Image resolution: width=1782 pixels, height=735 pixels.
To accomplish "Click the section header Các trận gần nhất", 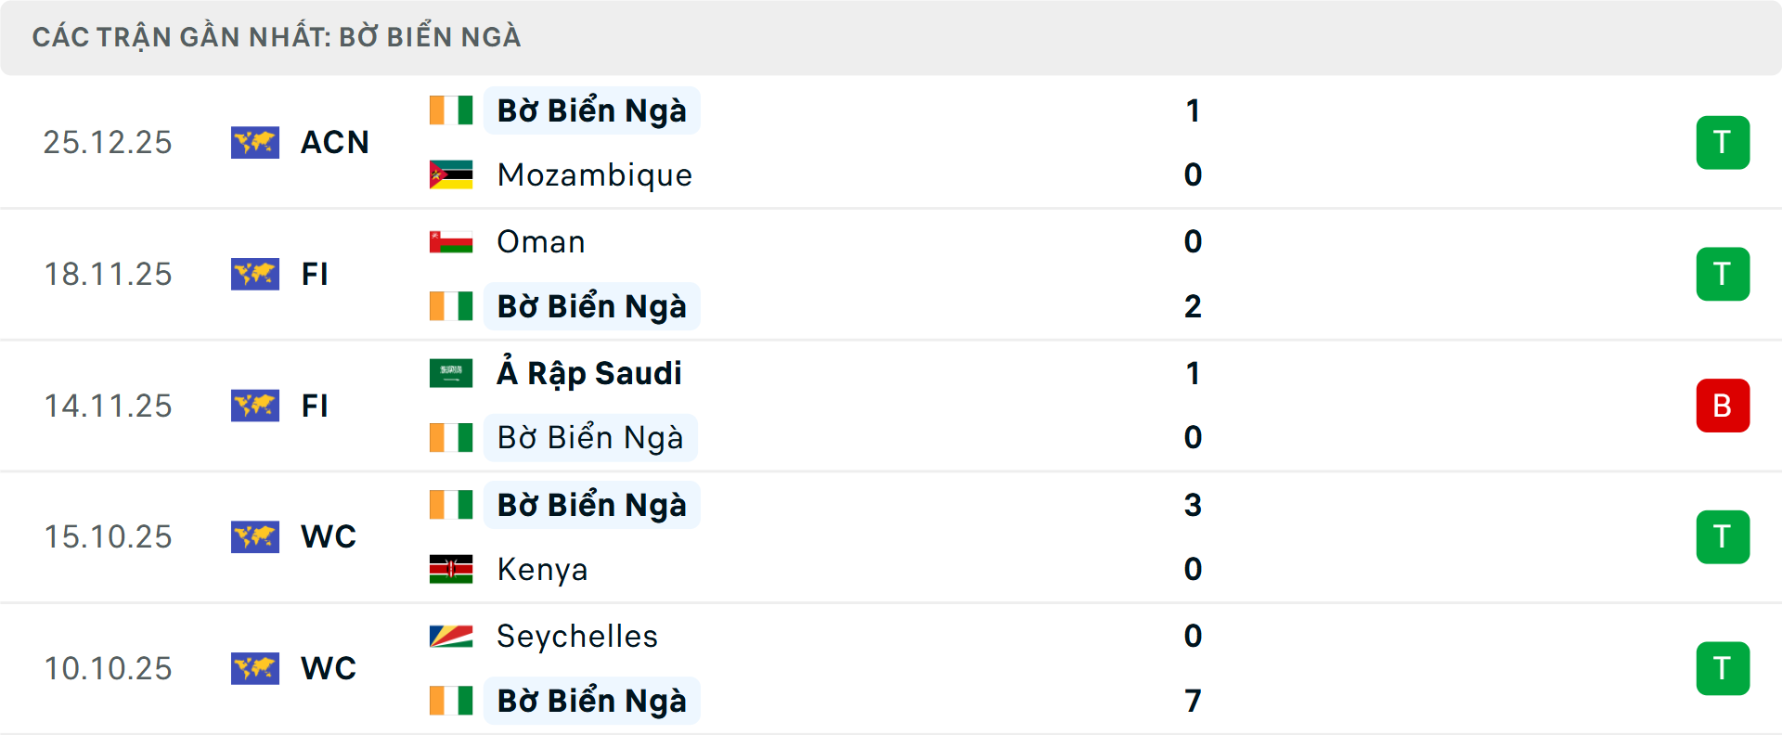I will 277,37.
